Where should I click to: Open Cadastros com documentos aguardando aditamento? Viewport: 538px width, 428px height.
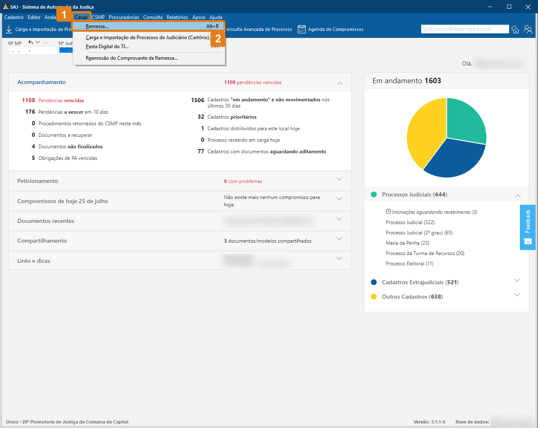pos(262,152)
